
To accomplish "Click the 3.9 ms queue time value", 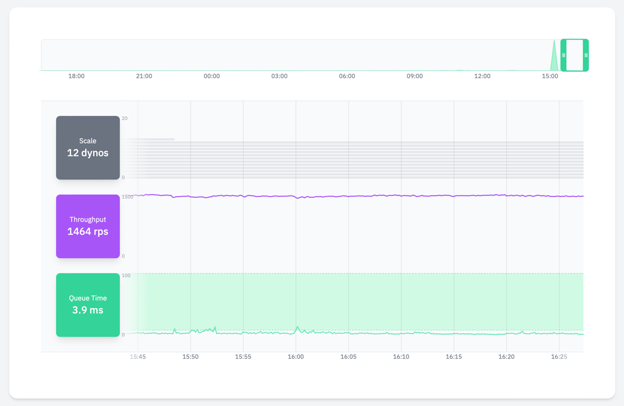I will pos(88,310).
